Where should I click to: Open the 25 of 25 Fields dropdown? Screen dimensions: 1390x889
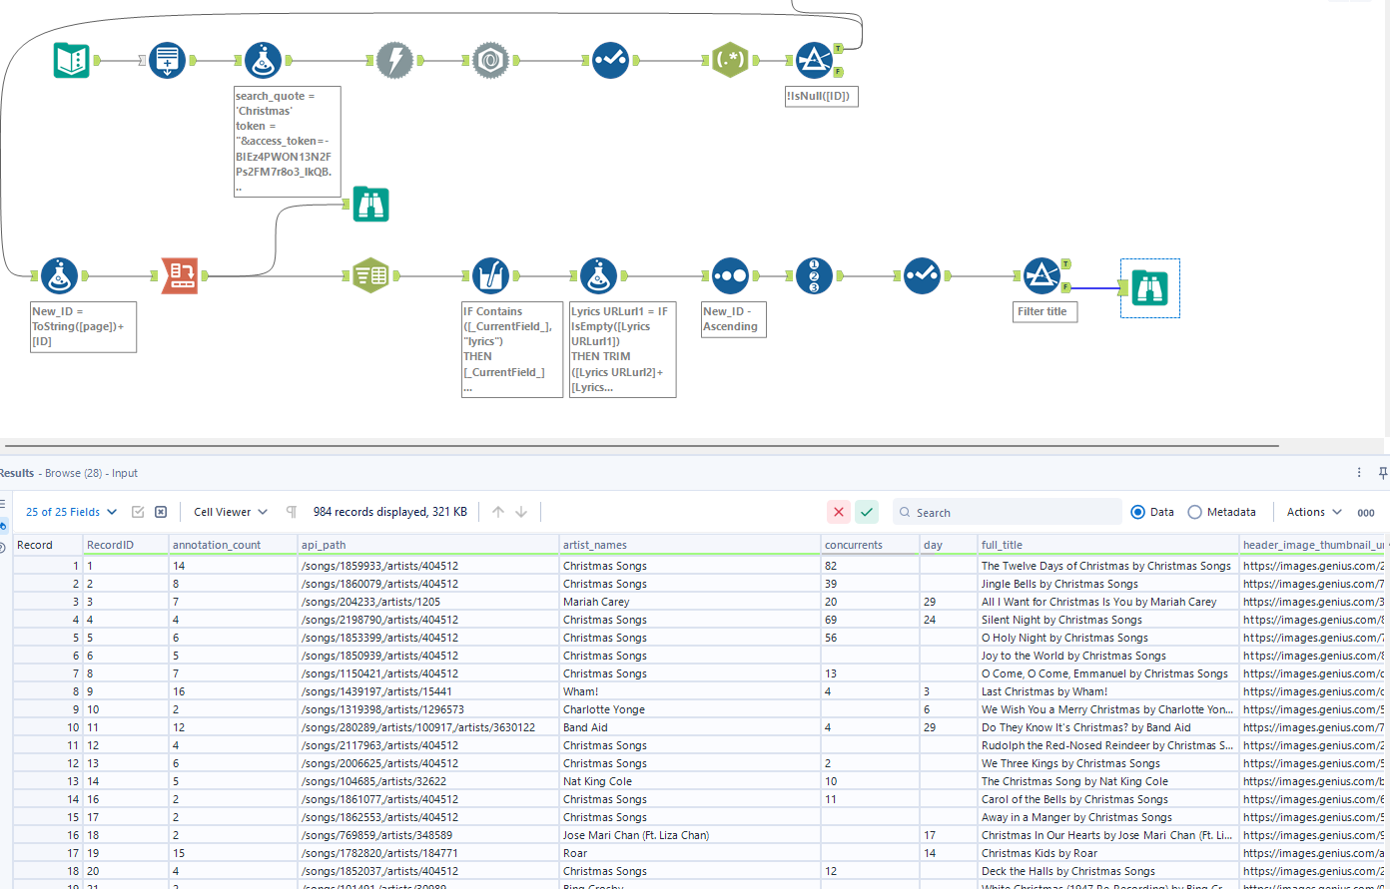tap(71, 512)
